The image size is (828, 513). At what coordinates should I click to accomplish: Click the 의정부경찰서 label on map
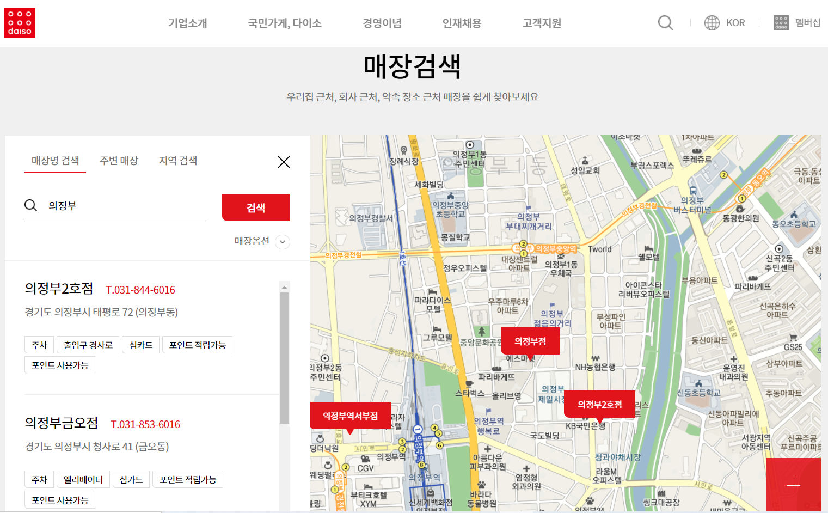[x=370, y=218]
